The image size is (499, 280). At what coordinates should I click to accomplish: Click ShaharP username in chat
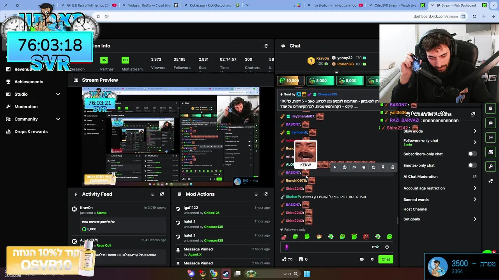point(292,197)
